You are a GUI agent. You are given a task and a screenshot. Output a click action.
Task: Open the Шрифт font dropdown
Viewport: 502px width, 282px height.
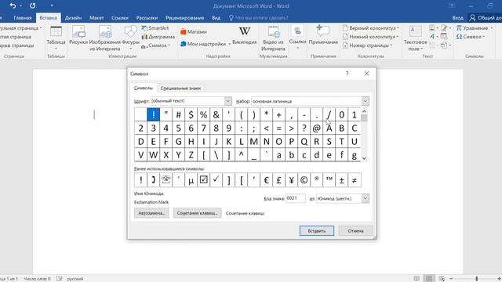pos(228,101)
